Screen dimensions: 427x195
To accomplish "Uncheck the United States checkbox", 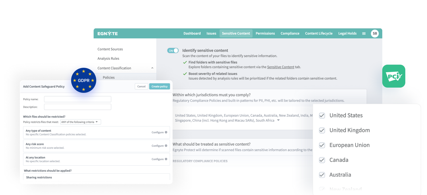I will [x=322, y=115].
